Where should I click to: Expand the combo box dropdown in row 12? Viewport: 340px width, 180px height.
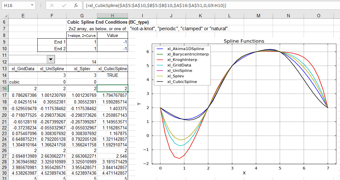[51, 59]
